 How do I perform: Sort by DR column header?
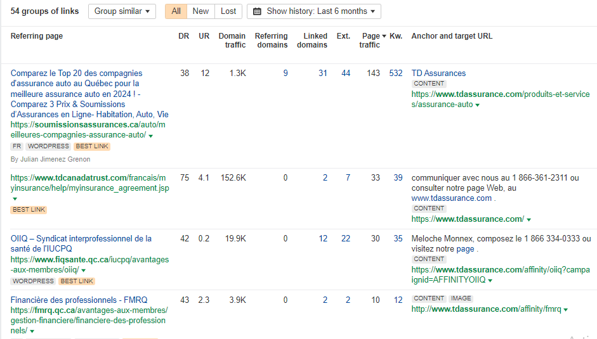(183, 36)
